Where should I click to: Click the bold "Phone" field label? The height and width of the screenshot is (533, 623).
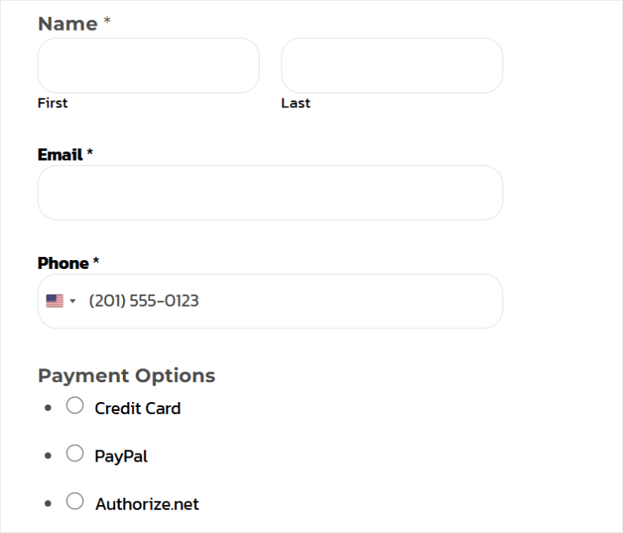click(x=64, y=263)
